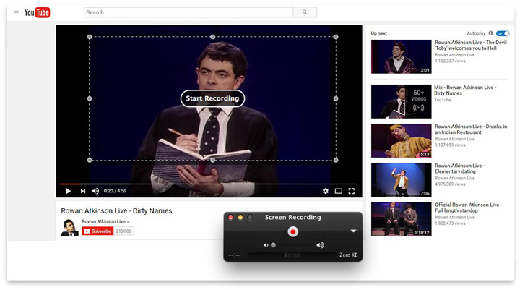Click '1,922,473 views' text

tap(450, 223)
